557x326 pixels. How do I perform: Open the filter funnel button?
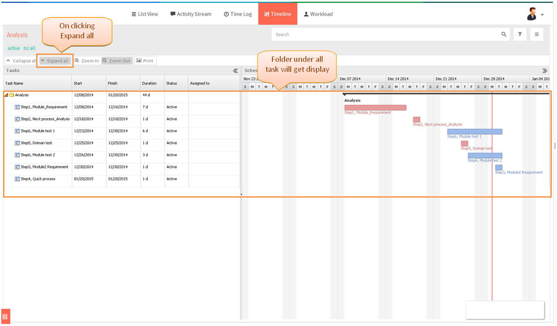coord(520,34)
